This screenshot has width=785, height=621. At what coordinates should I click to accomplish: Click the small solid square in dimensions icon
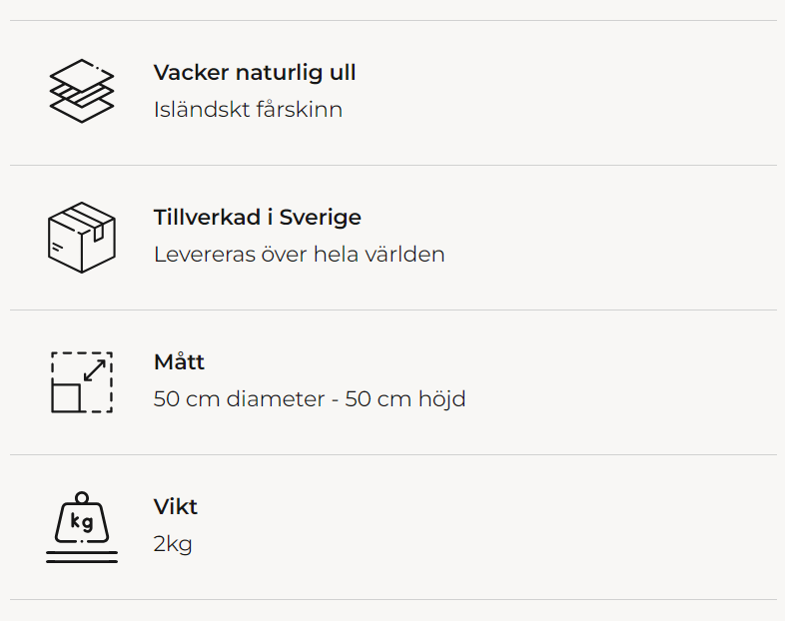pyautogui.click(x=66, y=397)
